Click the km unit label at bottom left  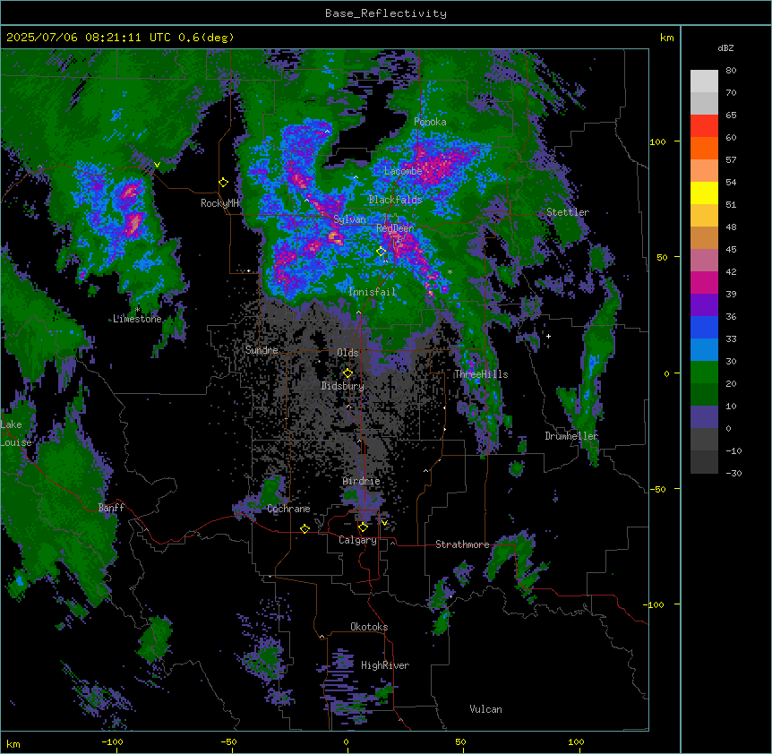tap(13, 744)
